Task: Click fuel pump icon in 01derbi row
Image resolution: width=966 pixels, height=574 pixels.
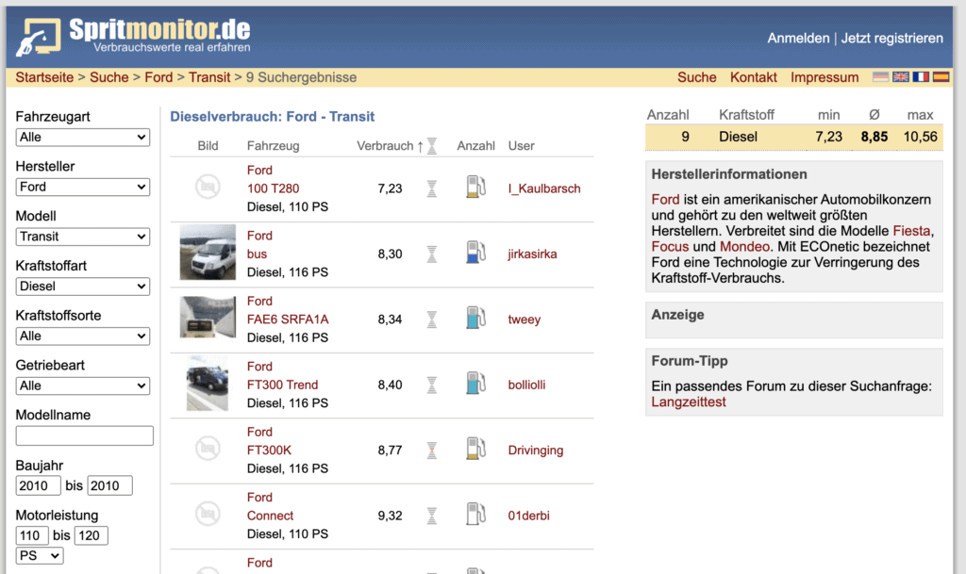Action: coord(475,515)
